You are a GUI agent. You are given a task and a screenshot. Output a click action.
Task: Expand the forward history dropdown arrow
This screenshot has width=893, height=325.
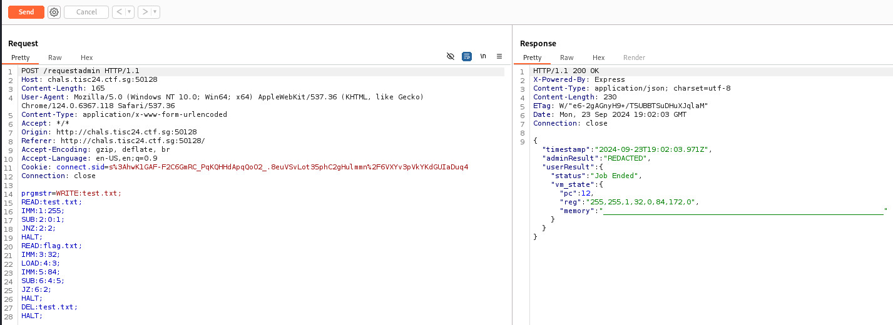pos(155,12)
